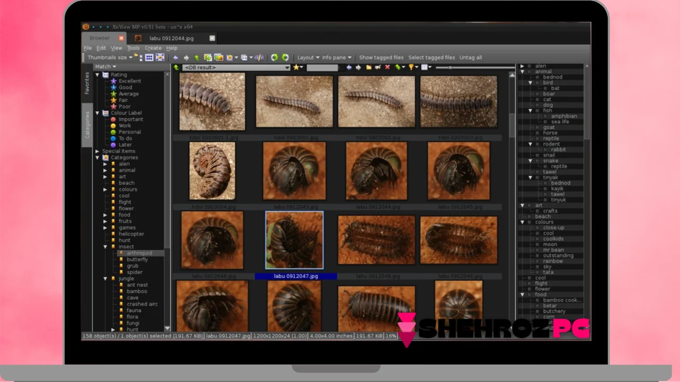Open the Layout dropdown
The height and width of the screenshot is (382, 680).
point(308,57)
